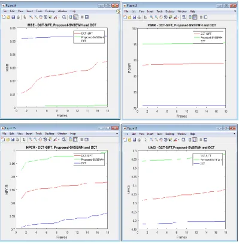Minimize the PSNR figure window
Screen dimensions: 239x244
(x=220, y=6)
